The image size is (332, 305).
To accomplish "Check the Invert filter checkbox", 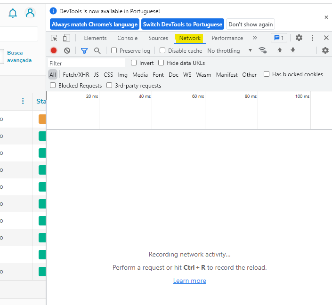I will point(134,63).
